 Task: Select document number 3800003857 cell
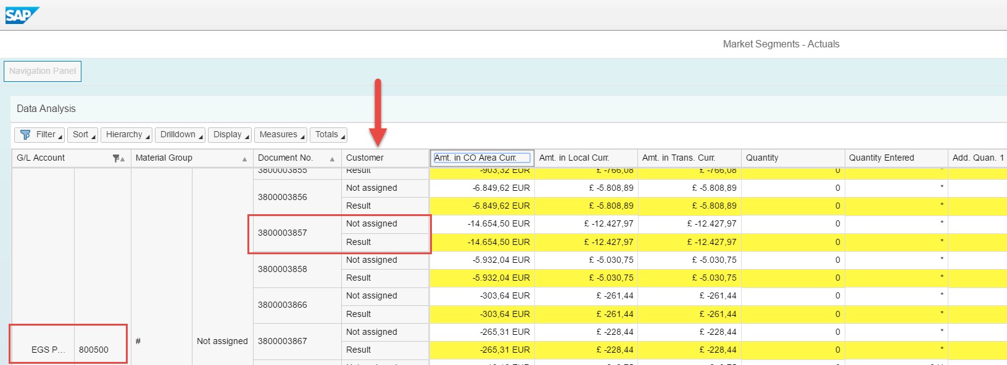point(283,233)
